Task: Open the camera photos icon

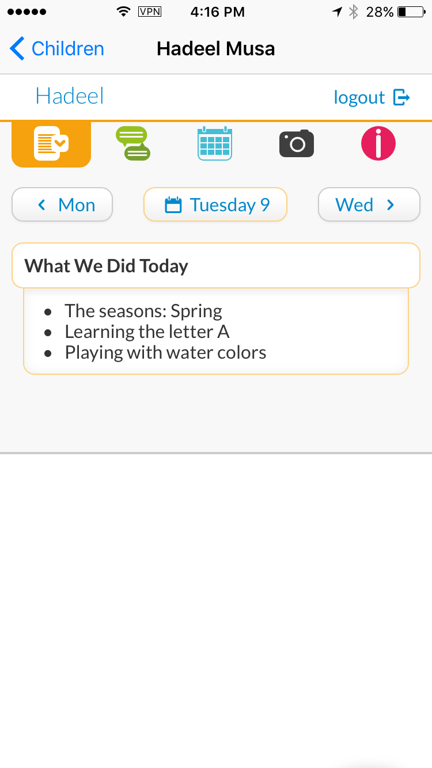Action: [297, 143]
